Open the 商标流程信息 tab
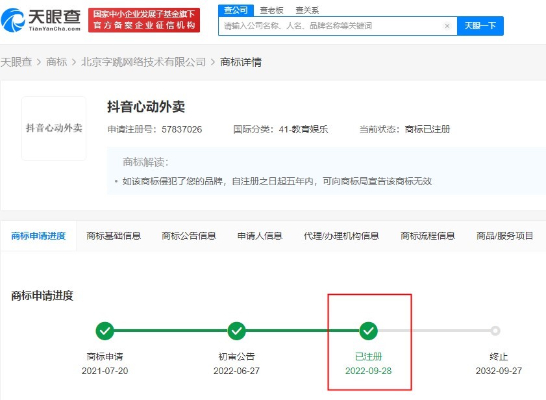546x400 pixels. 428,236
